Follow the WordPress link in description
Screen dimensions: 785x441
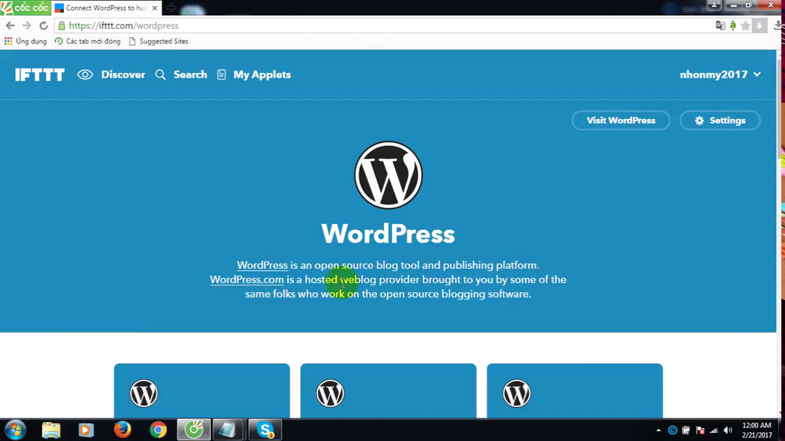point(262,265)
